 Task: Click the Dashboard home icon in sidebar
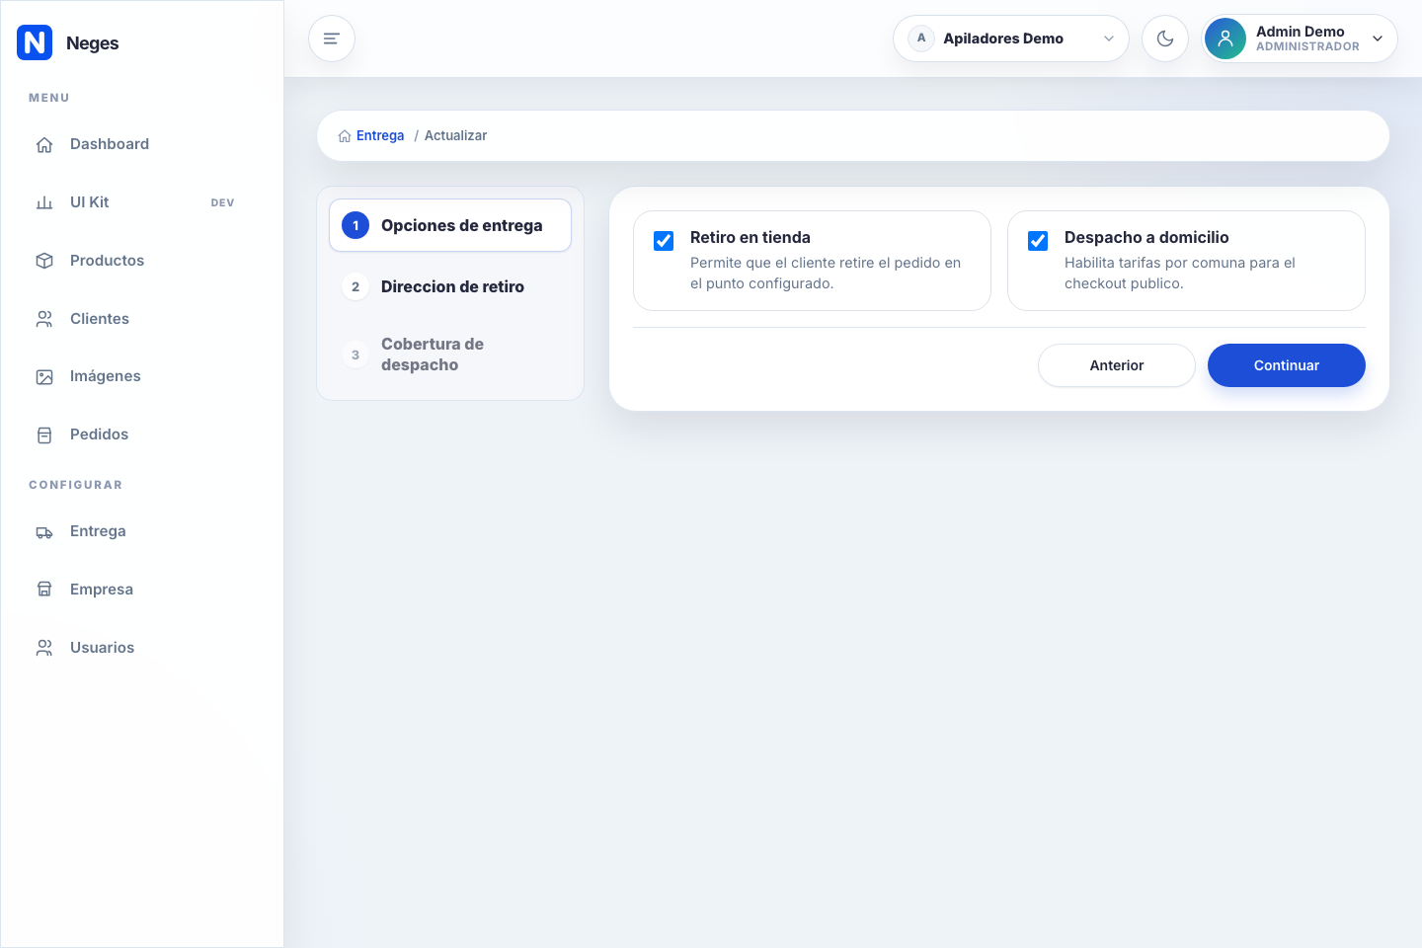coord(44,145)
